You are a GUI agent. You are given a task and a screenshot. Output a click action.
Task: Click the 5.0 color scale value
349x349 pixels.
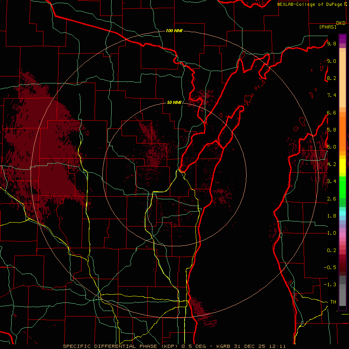(332, 147)
